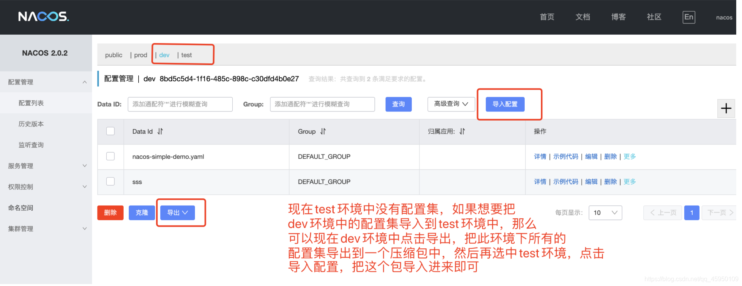The height and width of the screenshot is (286, 742).
Task: Open 详情 for the sss row
Action: pyautogui.click(x=540, y=181)
